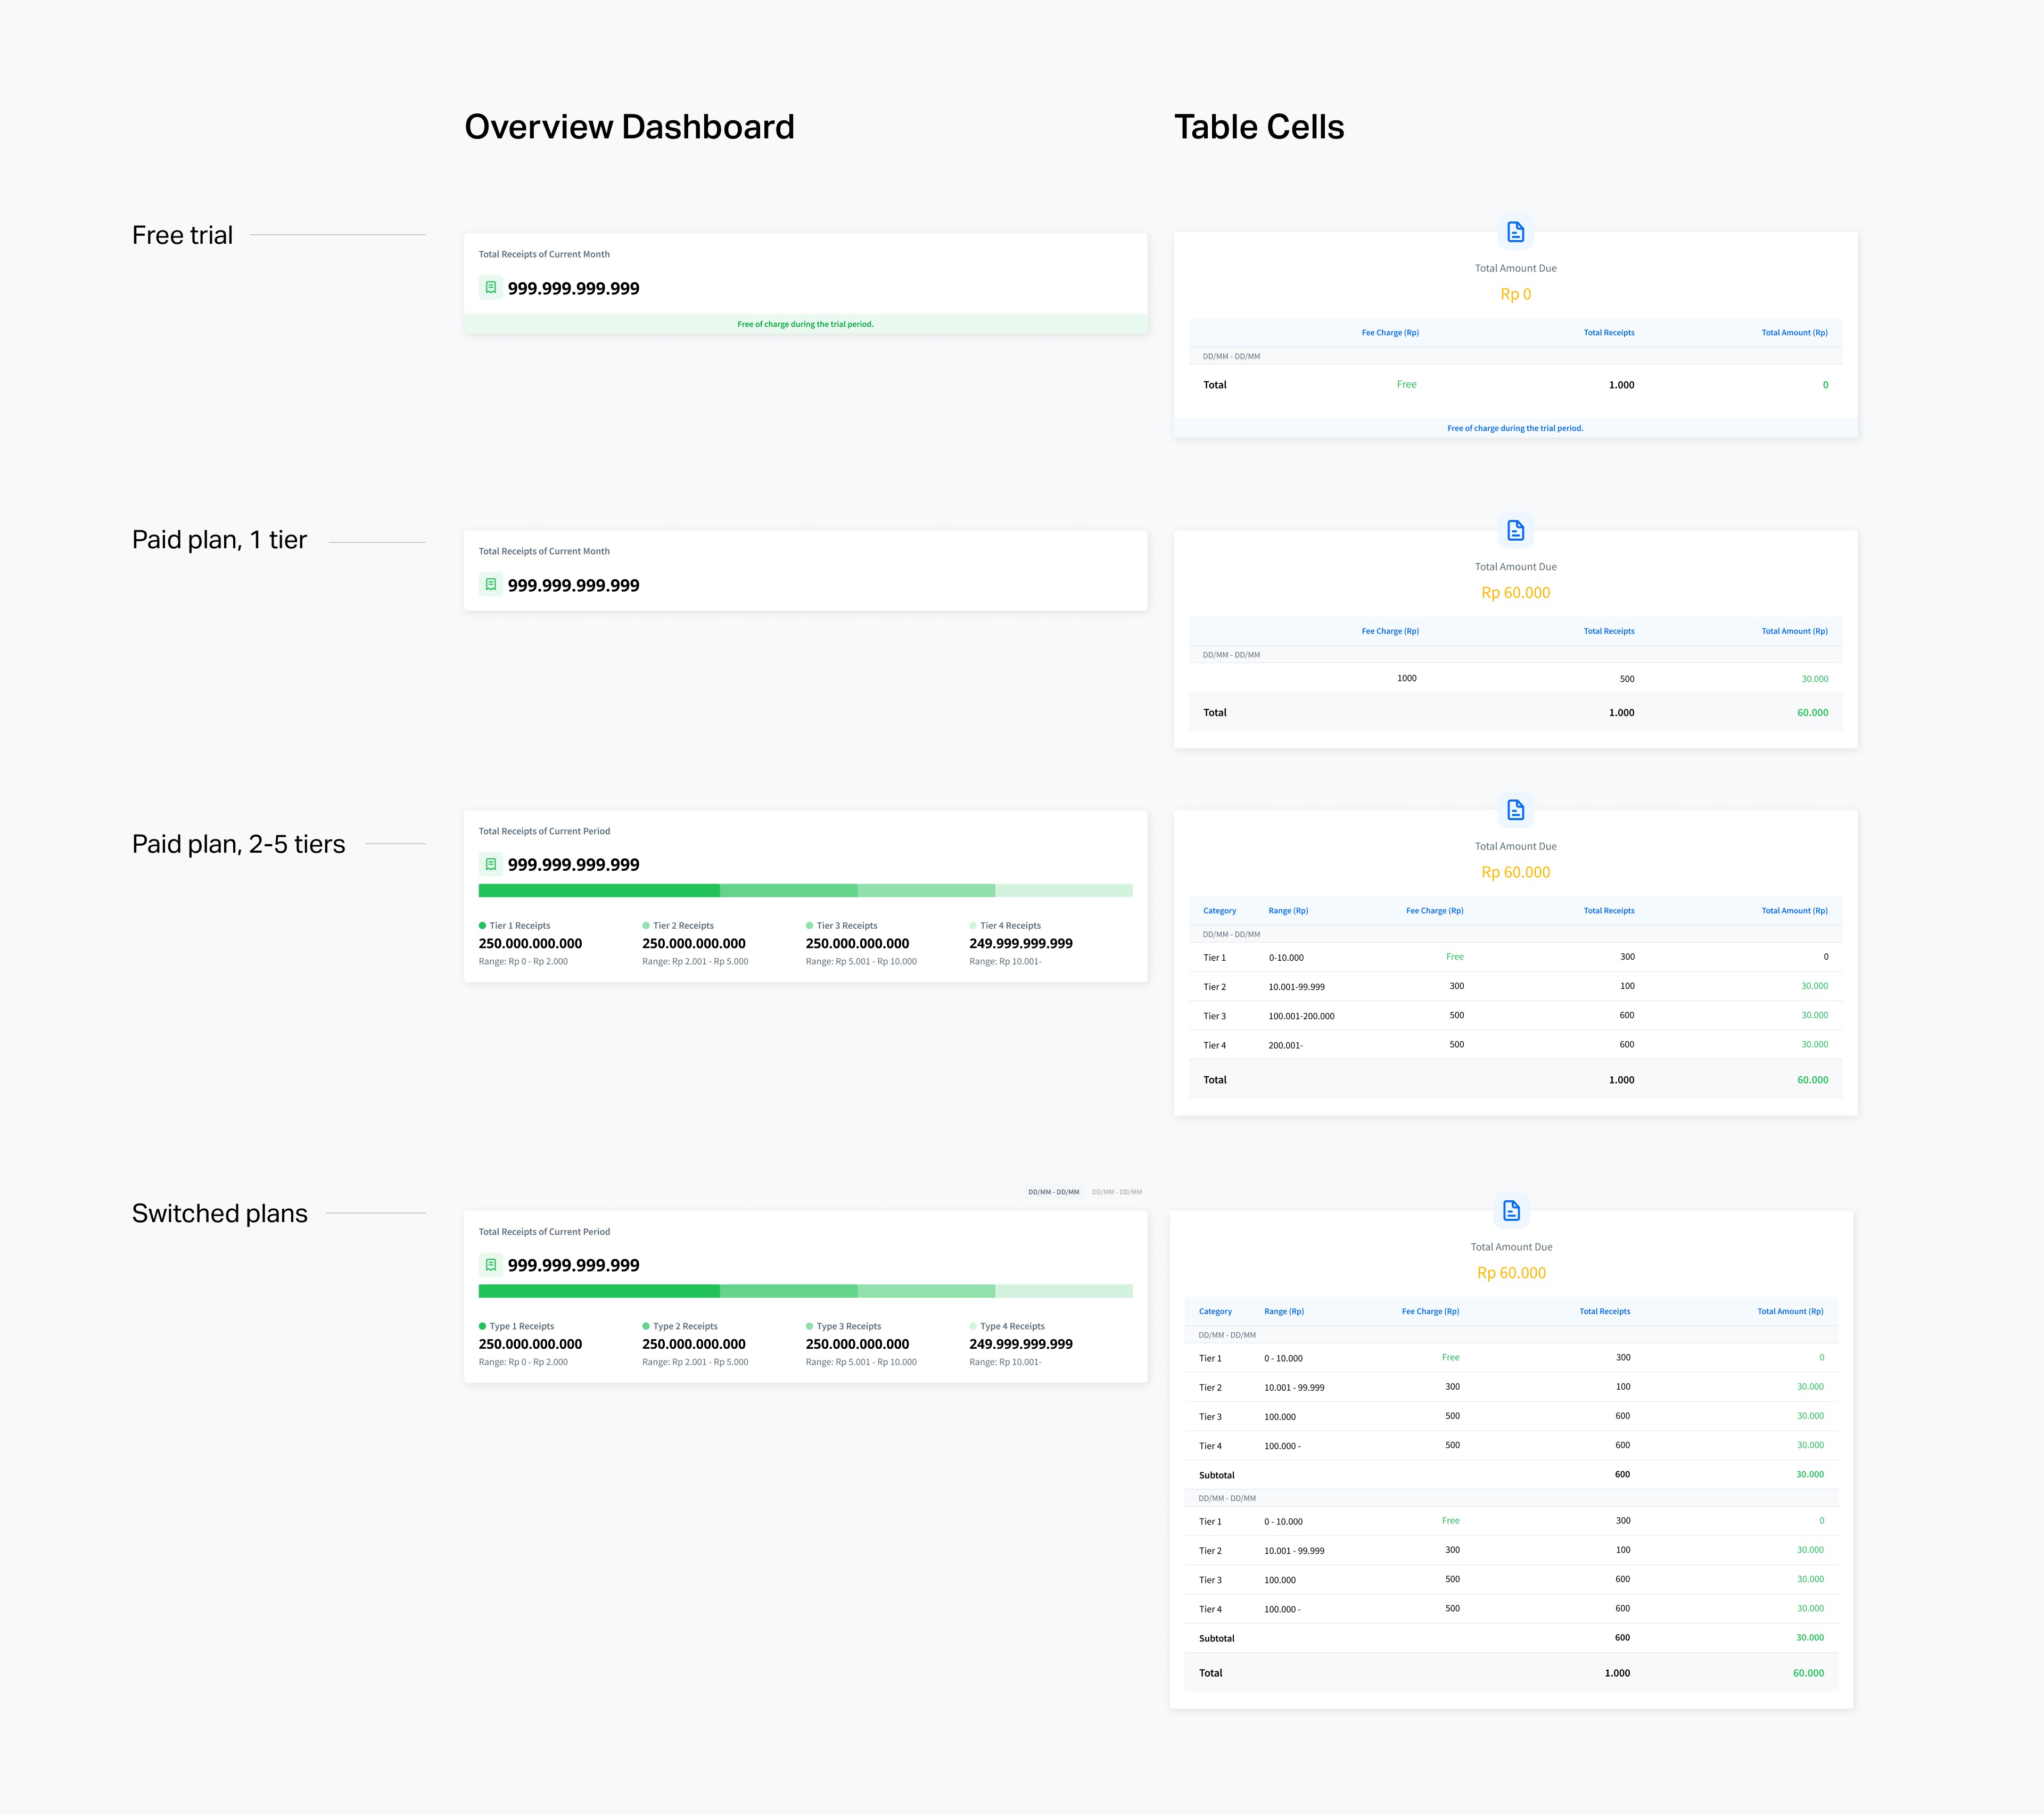
Task: Click the green dot beside Type 1 Receipts
Action: coord(482,1326)
